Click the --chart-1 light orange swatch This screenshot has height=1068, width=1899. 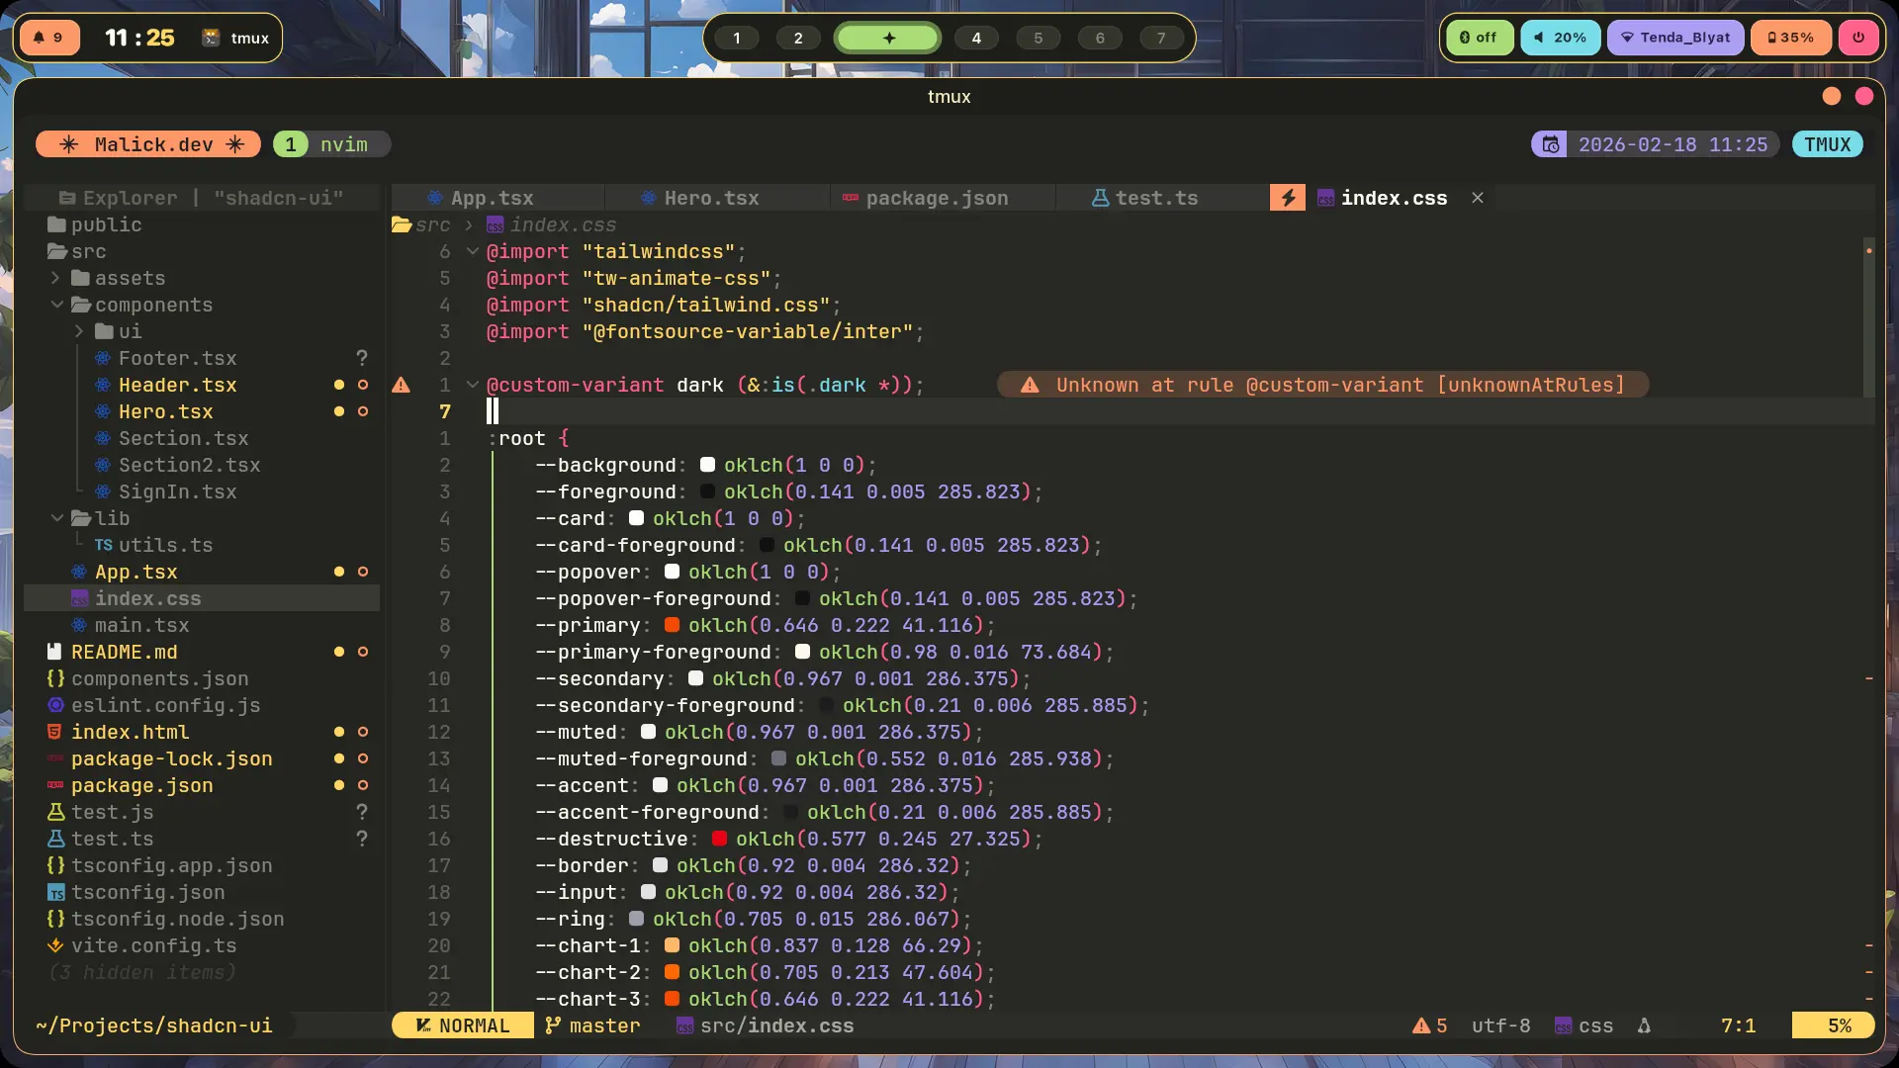point(672,945)
